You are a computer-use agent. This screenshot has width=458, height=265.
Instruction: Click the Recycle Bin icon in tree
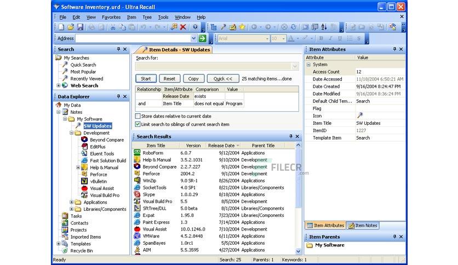(65, 250)
